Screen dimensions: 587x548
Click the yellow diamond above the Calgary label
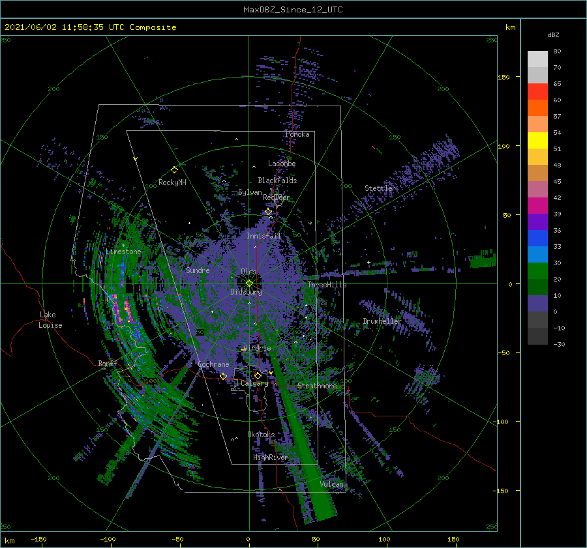(258, 375)
